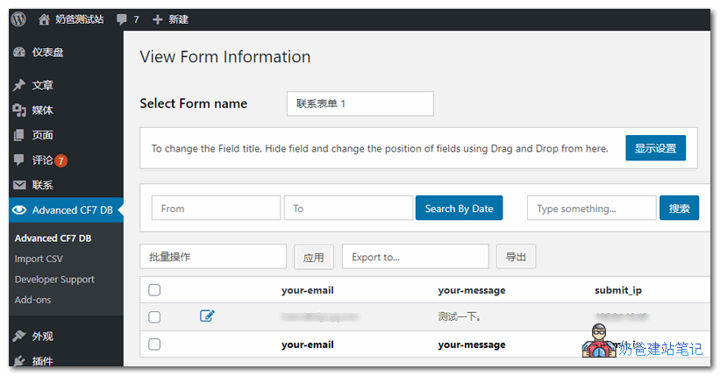Click the 导出 export button
Image resolution: width=720 pixels, height=376 pixels.
tap(516, 257)
